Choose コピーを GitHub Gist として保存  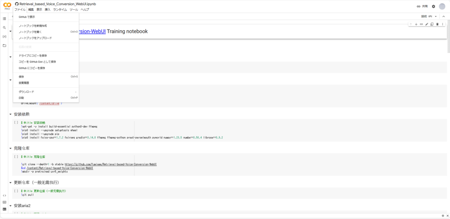coord(46,62)
